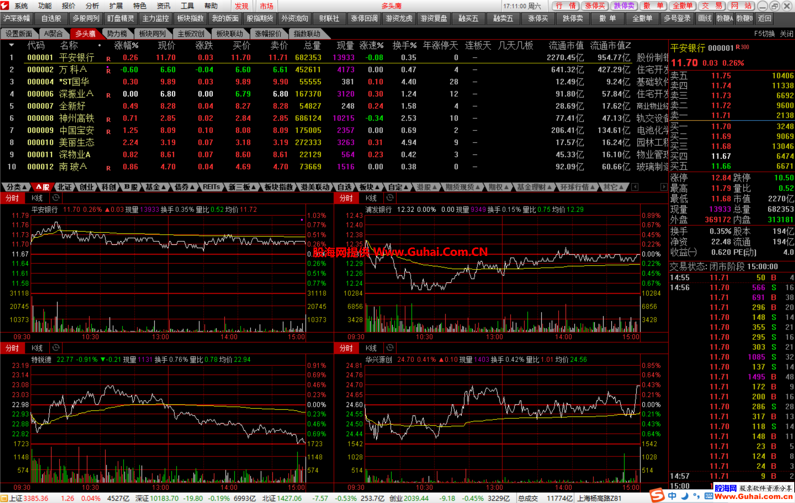
Task: Click the 买一 price 11.70 in order book
Action: [721, 126]
